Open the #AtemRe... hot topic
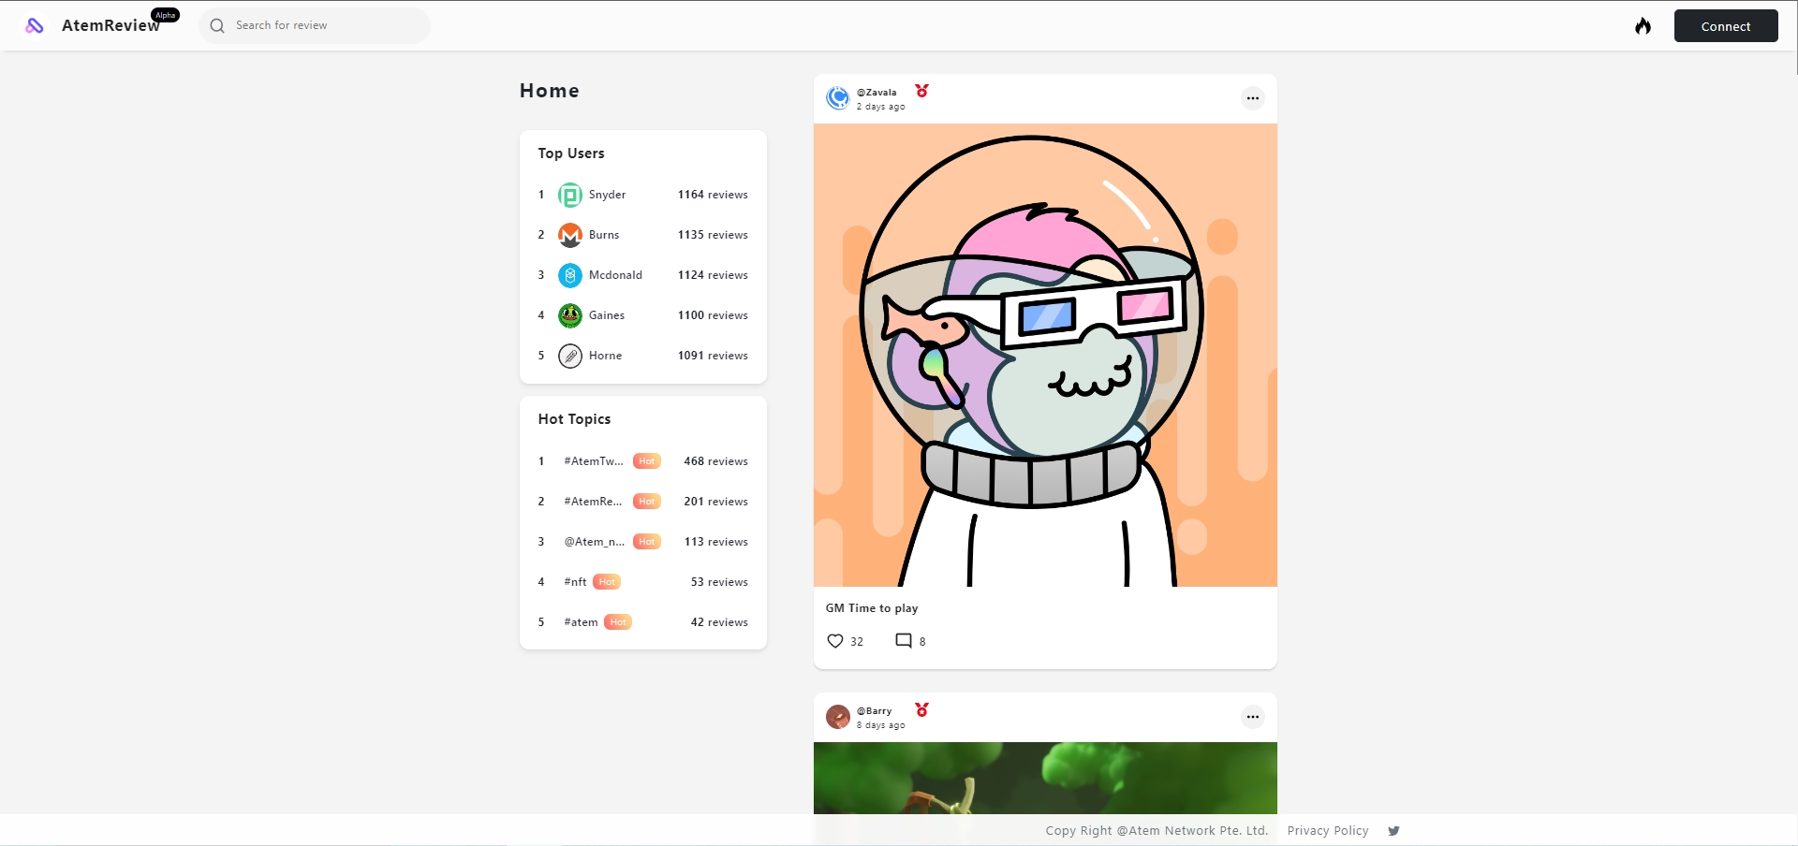The height and width of the screenshot is (846, 1798). [x=593, y=502]
